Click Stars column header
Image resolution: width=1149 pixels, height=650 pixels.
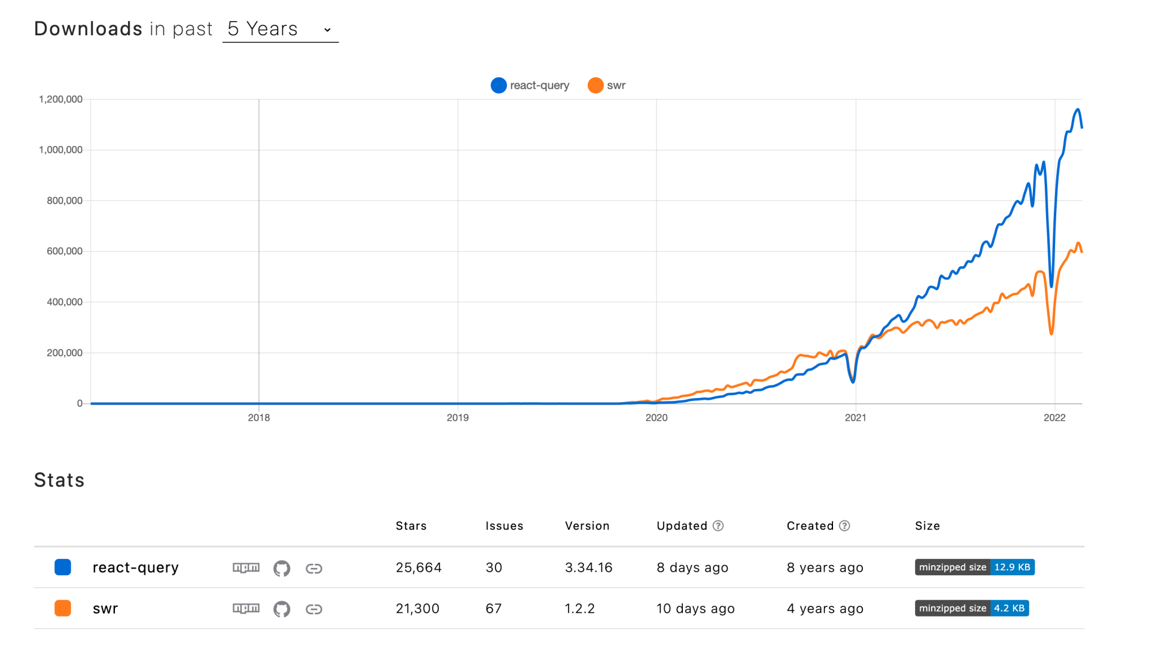click(411, 526)
